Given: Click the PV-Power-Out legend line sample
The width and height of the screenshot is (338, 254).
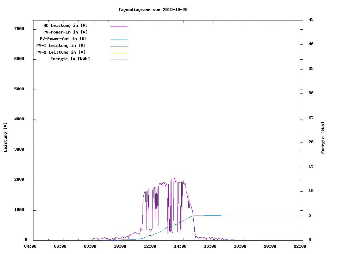Looking at the screenshot, I should pos(119,40).
